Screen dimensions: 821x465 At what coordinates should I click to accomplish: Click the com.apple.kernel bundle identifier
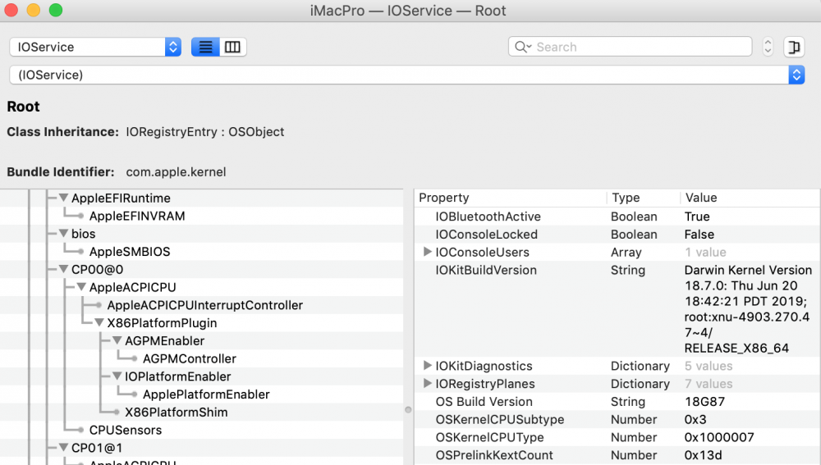point(176,172)
